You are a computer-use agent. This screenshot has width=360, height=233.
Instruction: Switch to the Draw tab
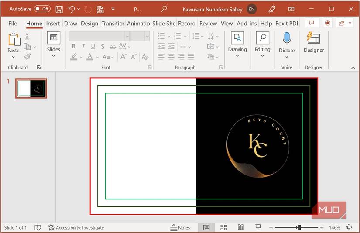tap(71, 24)
